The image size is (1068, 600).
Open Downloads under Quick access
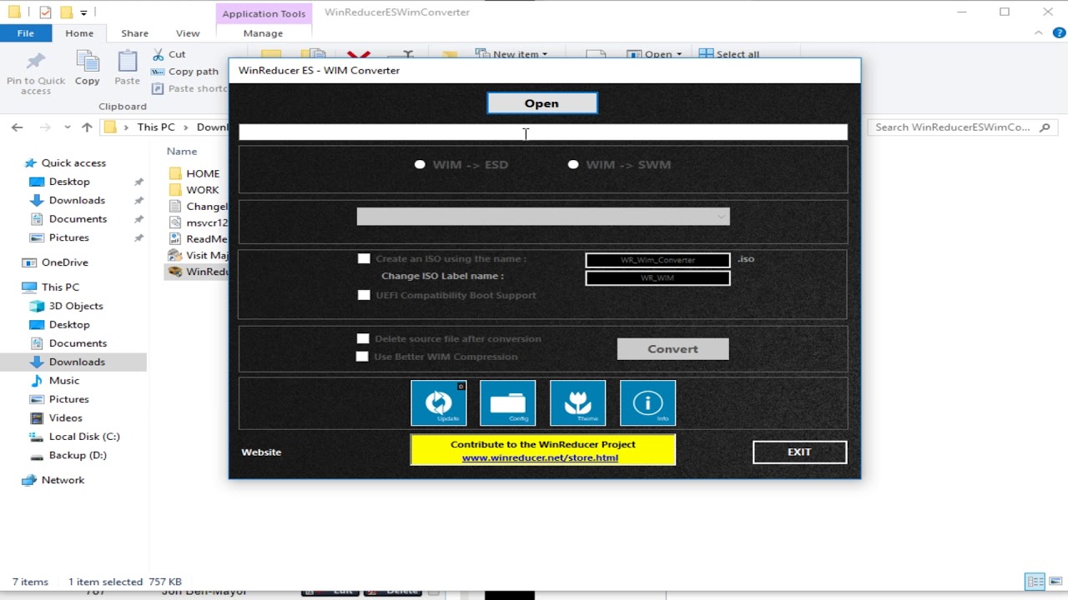click(x=77, y=200)
